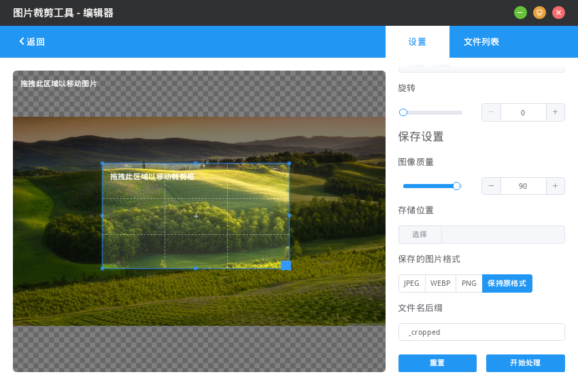The width and height of the screenshot is (578, 385).
Task: Click the image quality slider handle
Action: [x=456, y=186]
